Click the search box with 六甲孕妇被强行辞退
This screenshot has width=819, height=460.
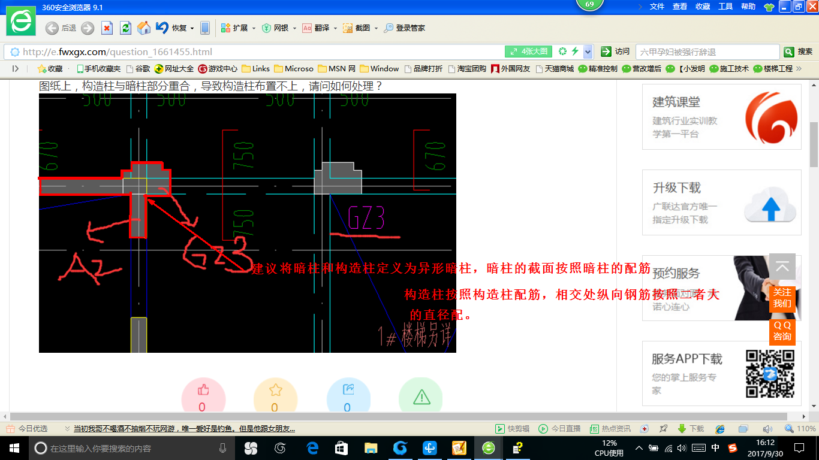tap(707, 52)
